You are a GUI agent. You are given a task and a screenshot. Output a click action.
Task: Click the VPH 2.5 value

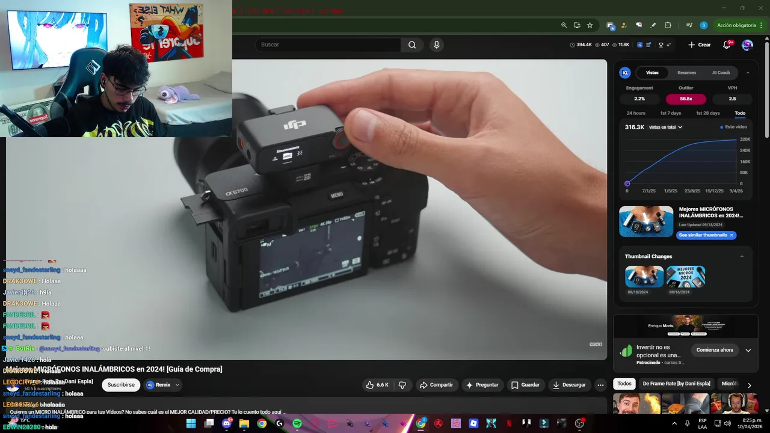(732, 99)
